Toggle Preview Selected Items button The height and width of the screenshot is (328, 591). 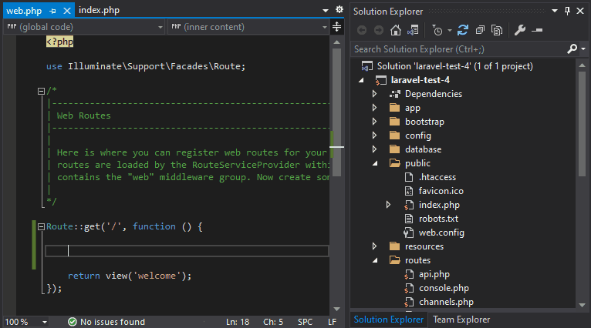coord(537,30)
